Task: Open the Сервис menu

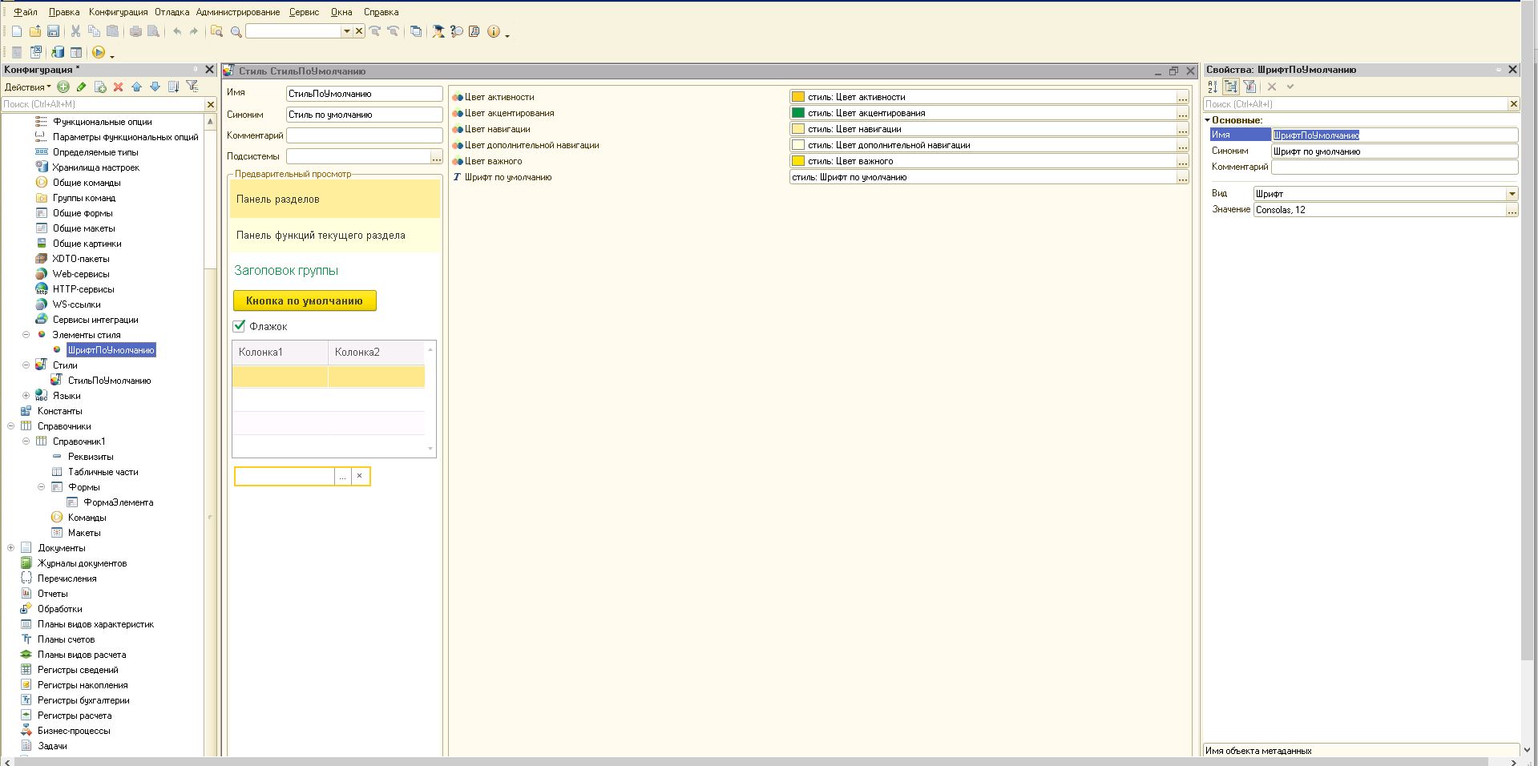Action: 304,12
